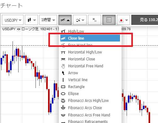Click the 売る sell price button
This screenshot has width=158, height=123.
145,20
